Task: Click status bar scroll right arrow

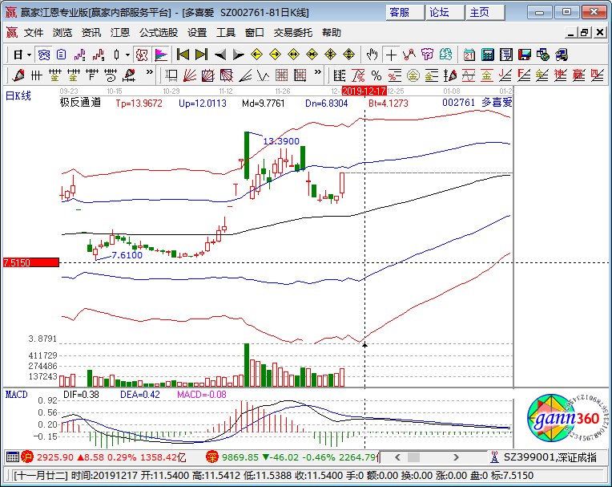Action: point(456,457)
